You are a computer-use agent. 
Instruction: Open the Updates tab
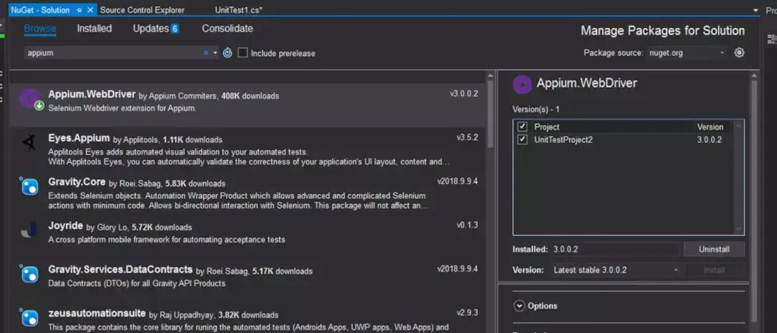155,29
